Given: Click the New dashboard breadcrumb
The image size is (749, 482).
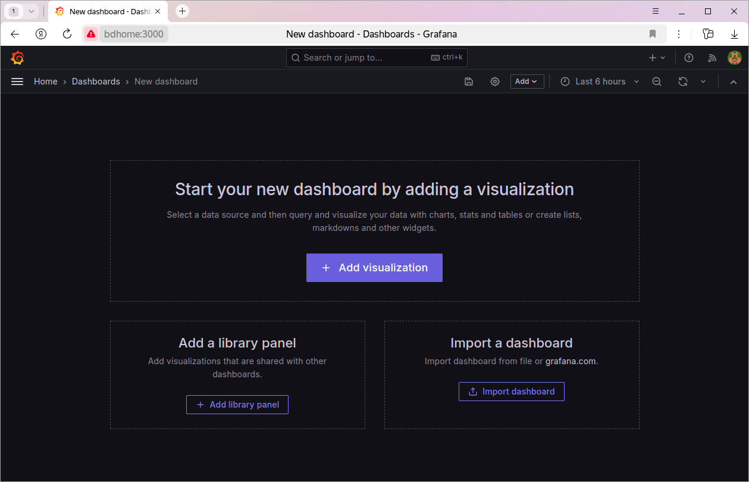Looking at the screenshot, I should pyautogui.click(x=166, y=82).
